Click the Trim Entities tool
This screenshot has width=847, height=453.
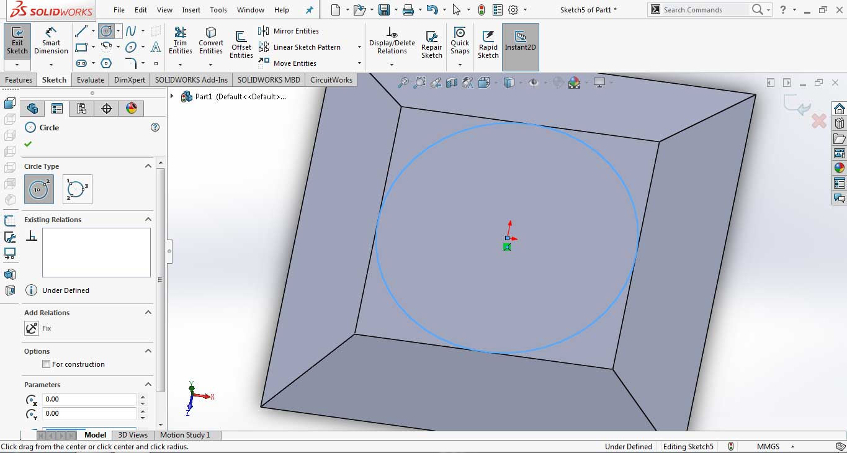click(x=181, y=41)
